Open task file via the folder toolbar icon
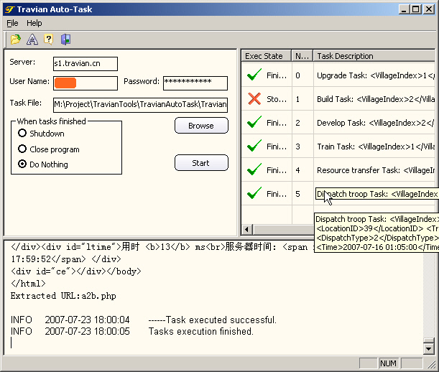The image size is (439, 372). tap(16, 39)
